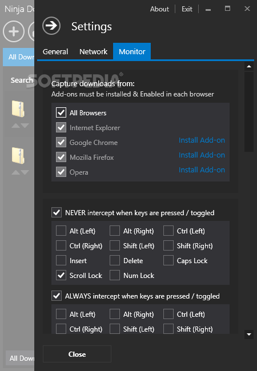257x371 pixels.
Task: Disable NEVER intercept when keys pressed option
Action: pos(57,212)
